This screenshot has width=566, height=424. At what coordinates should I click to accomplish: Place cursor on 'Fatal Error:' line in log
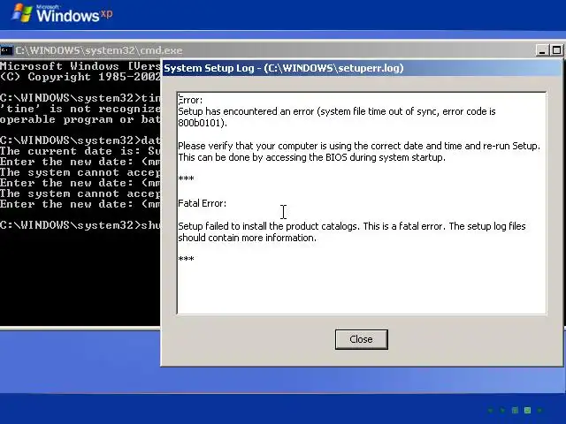pyautogui.click(x=203, y=203)
